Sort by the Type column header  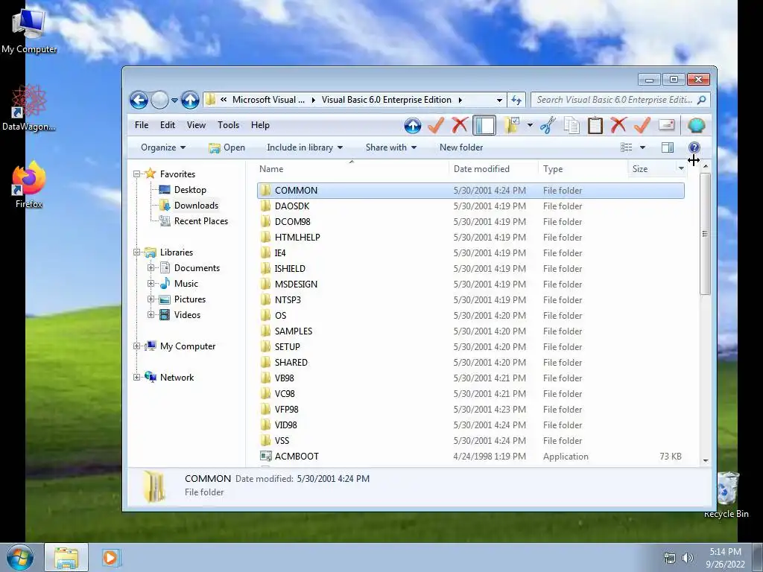583,169
